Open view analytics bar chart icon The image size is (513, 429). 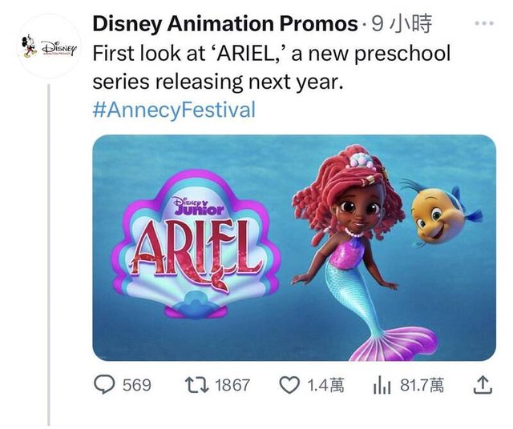click(381, 386)
